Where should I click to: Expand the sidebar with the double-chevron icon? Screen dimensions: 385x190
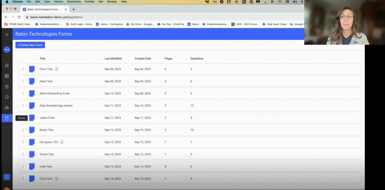7,34
